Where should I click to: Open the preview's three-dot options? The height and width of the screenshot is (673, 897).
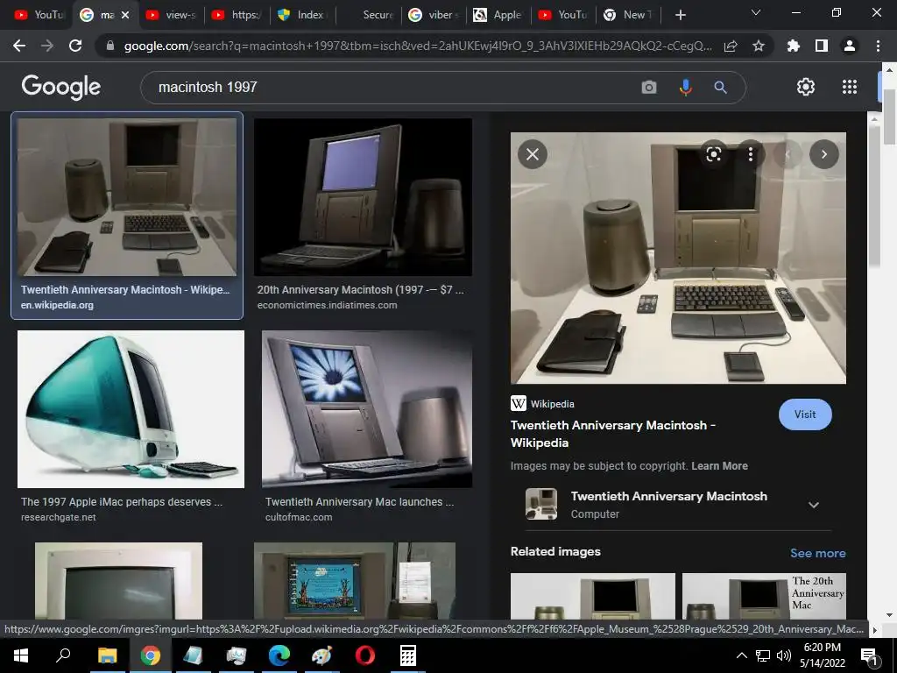(751, 154)
